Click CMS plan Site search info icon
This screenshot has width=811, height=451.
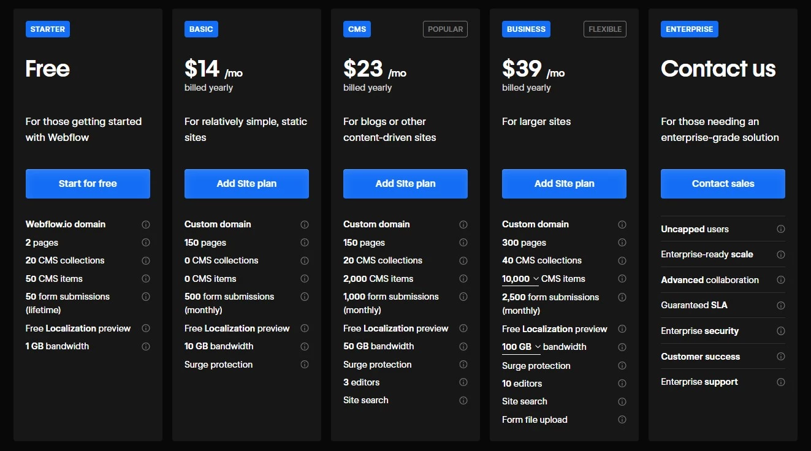tap(463, 400)
